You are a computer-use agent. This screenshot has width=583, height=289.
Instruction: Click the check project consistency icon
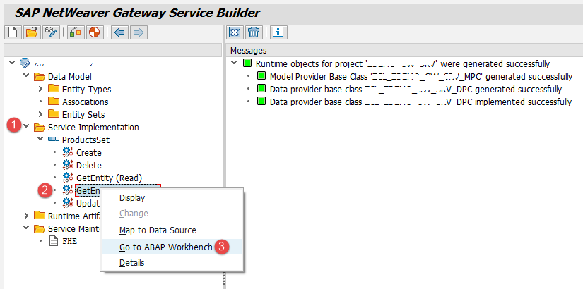point(76,32)
